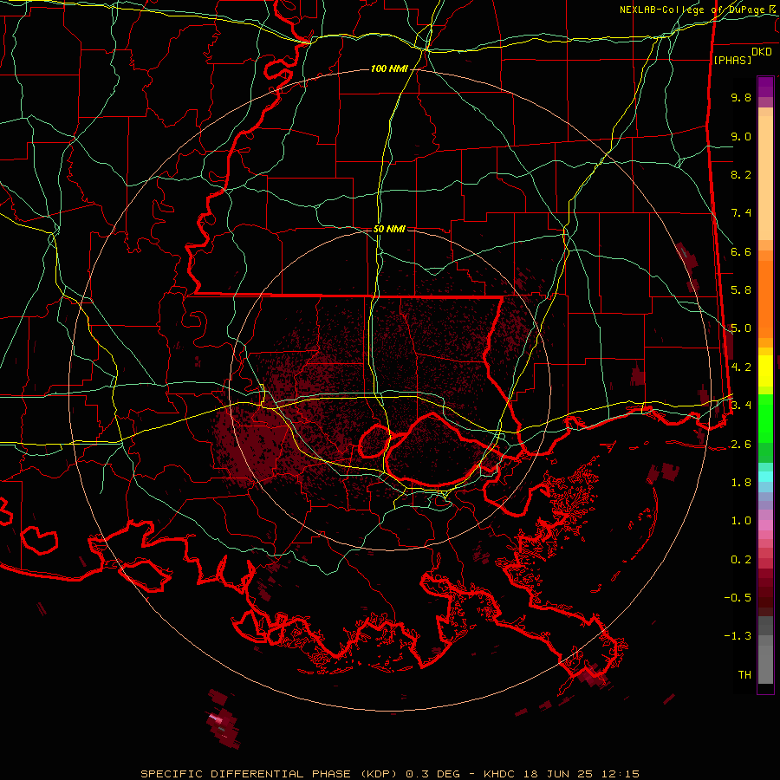Click the 50 NMI range ring label

click(389, 229)
